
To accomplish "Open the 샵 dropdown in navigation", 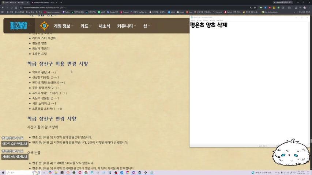I will point(147,26).
